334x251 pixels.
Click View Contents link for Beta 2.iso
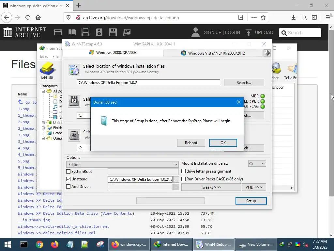pos(117,213)
